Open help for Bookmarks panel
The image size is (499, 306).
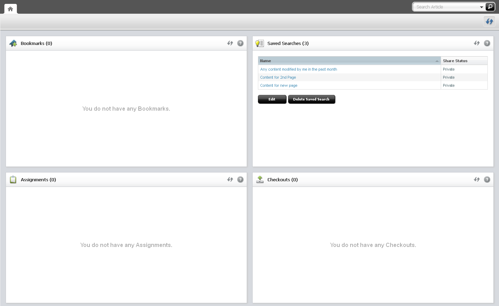pyautogui.click(x=240, y=43)
